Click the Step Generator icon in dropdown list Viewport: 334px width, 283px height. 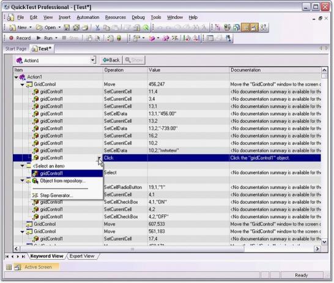pos(35,196)
